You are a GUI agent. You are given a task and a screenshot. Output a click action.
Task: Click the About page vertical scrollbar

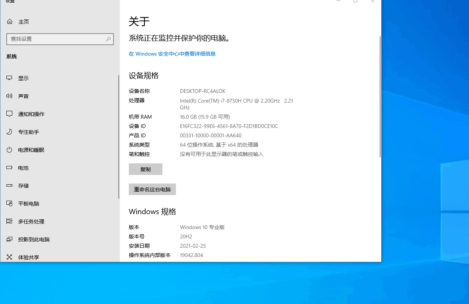380,97
